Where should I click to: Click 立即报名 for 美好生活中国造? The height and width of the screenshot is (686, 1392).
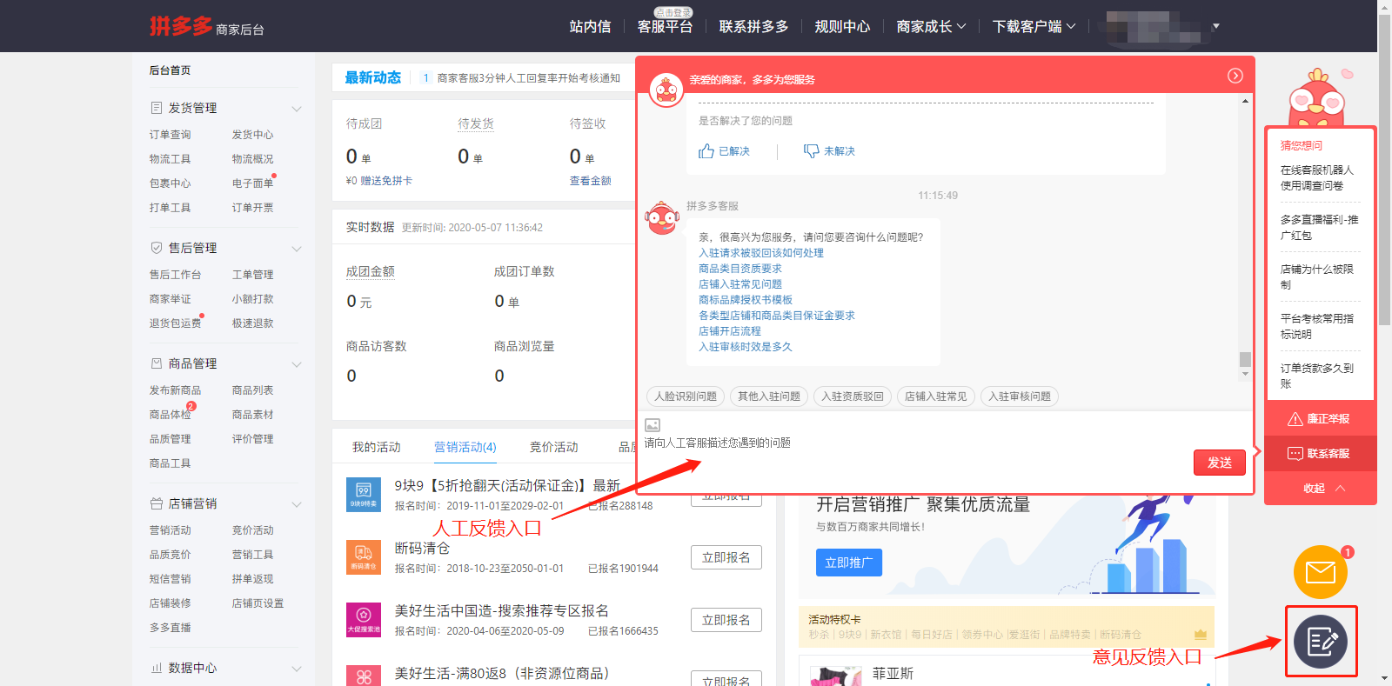[x=726, y=620]
